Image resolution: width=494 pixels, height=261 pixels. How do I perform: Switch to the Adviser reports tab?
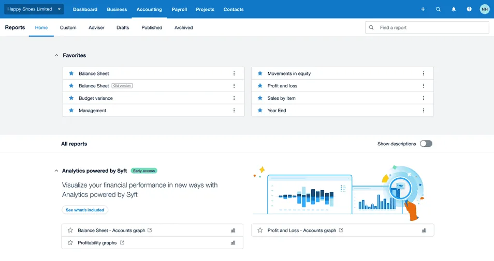(x=96, y=27)
